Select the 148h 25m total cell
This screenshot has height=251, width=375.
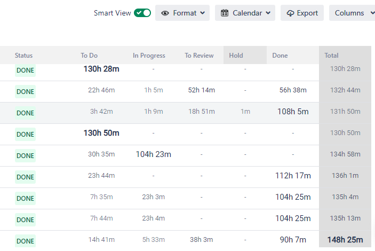(345, 240)
